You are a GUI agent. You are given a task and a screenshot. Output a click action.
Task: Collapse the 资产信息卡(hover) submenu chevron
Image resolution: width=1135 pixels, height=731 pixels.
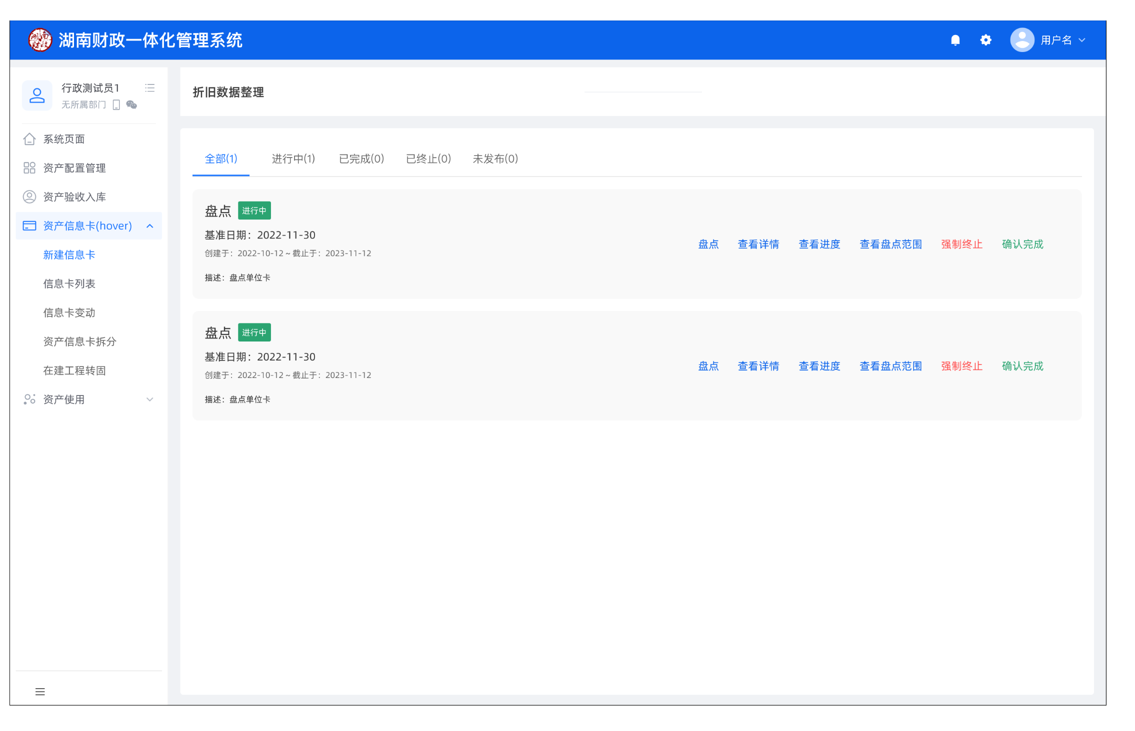pyautogui.click(x=149, y=226)
